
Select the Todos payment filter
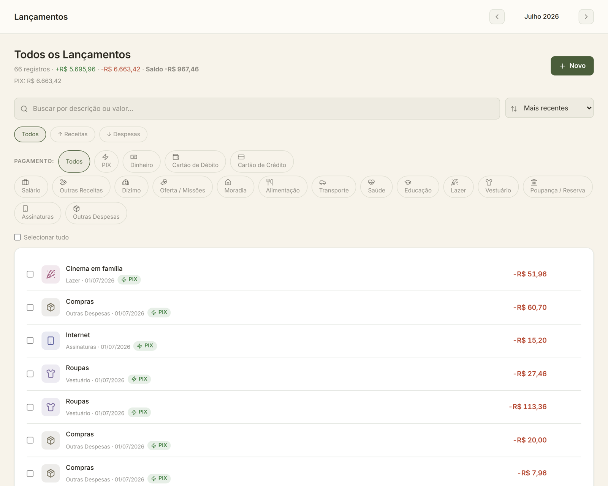(74, 161)
